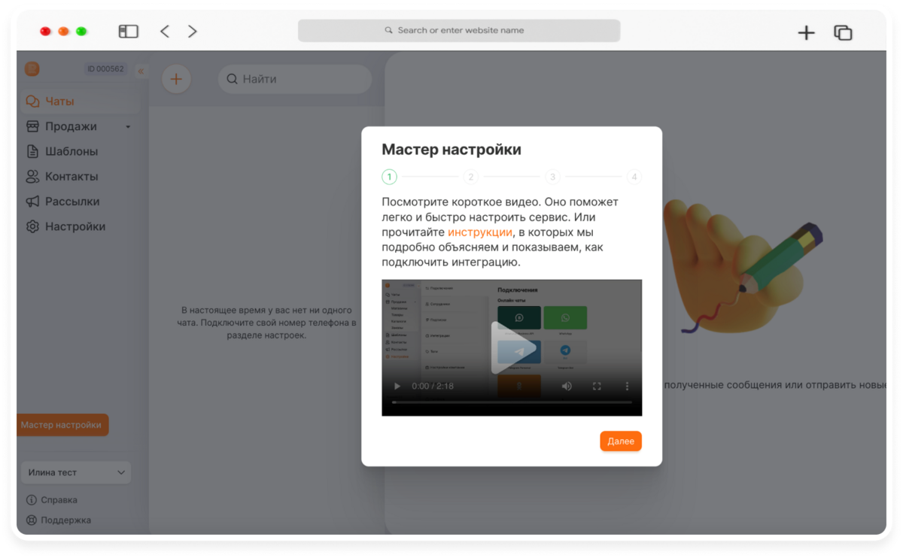Mute the video with speaker icon
903x558 pixels.
(x=567, y=386)
